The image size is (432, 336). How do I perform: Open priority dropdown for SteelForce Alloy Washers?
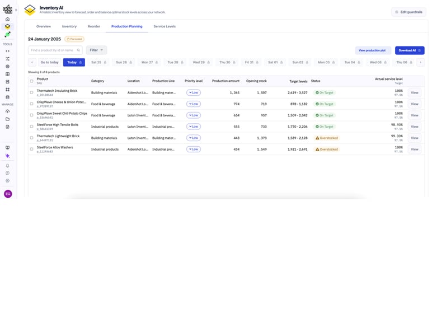click(194, 149)
